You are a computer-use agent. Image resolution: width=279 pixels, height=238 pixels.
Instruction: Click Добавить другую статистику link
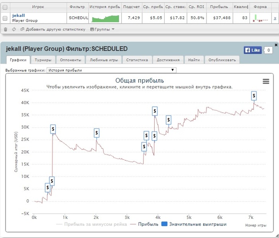pyautogui.click(x=53, y=29)
